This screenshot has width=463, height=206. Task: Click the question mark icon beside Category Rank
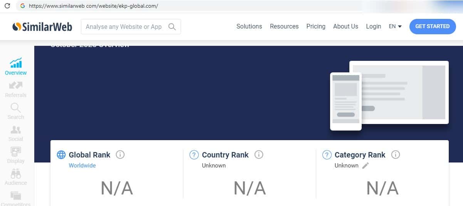coord(327,155)
